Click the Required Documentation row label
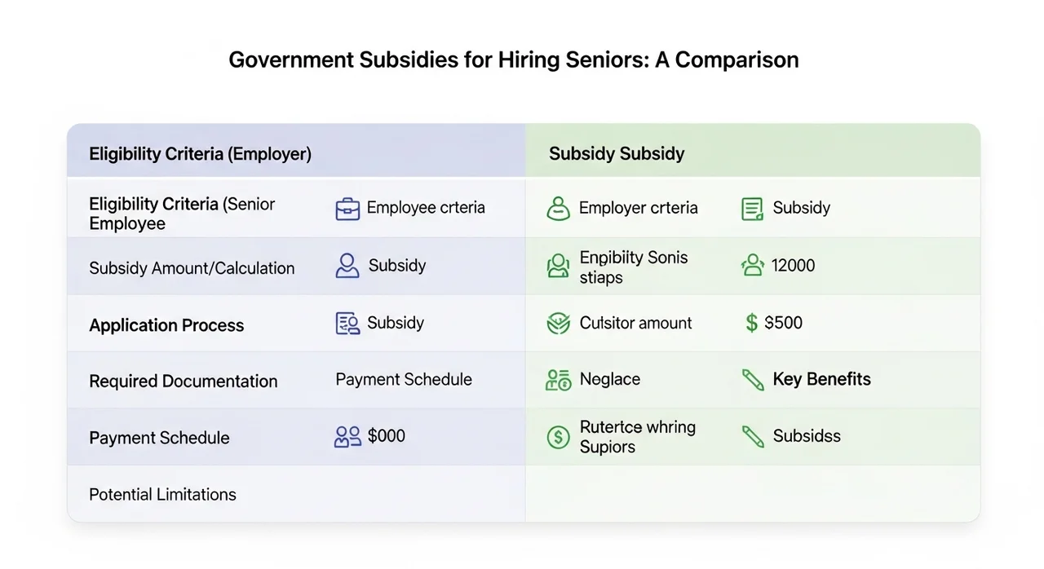Screen dimensions: 1044x569 (183, 382)
